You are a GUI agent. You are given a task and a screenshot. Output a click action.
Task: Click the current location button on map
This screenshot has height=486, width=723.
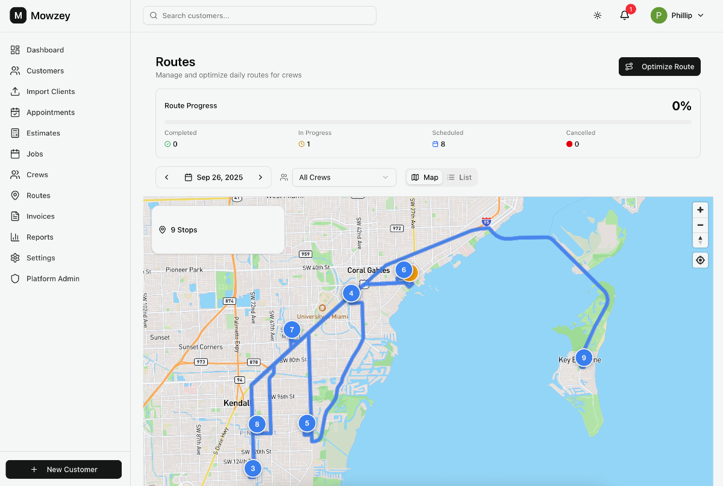700,260
